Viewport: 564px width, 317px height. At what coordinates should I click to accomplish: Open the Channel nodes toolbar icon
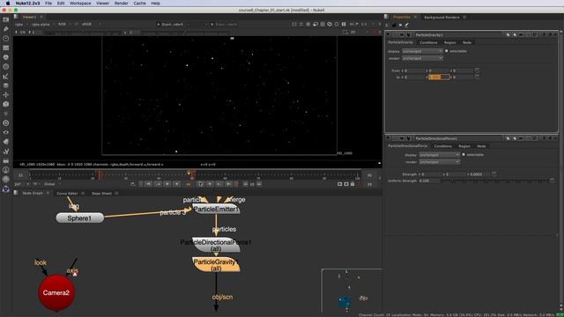click(6, 48)
